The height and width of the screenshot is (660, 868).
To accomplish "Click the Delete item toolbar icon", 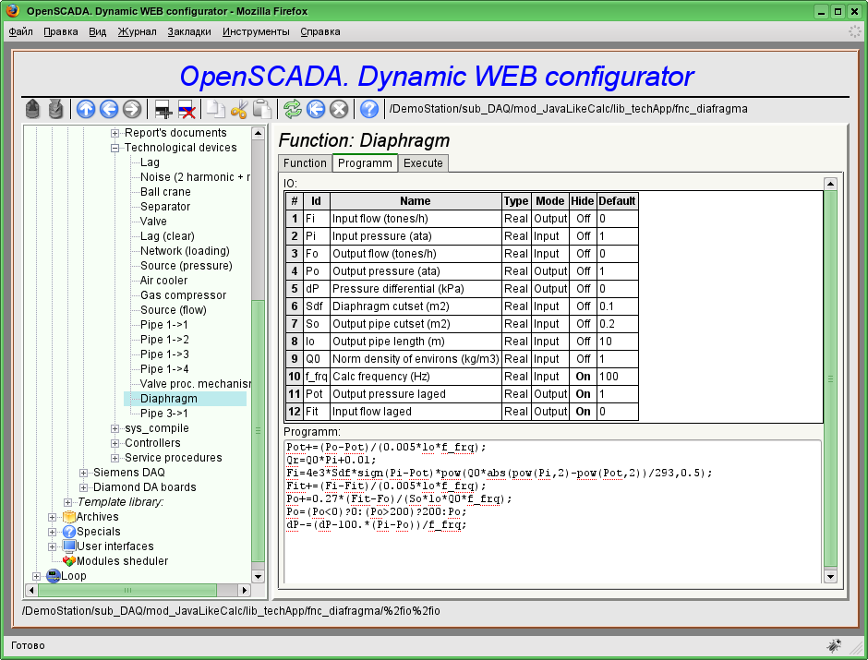I will click(x=186, y=109).
